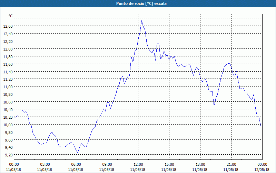Click the 06:00 time label
The width and height of the screenshot is (276, 173).
tap(76, 164)
